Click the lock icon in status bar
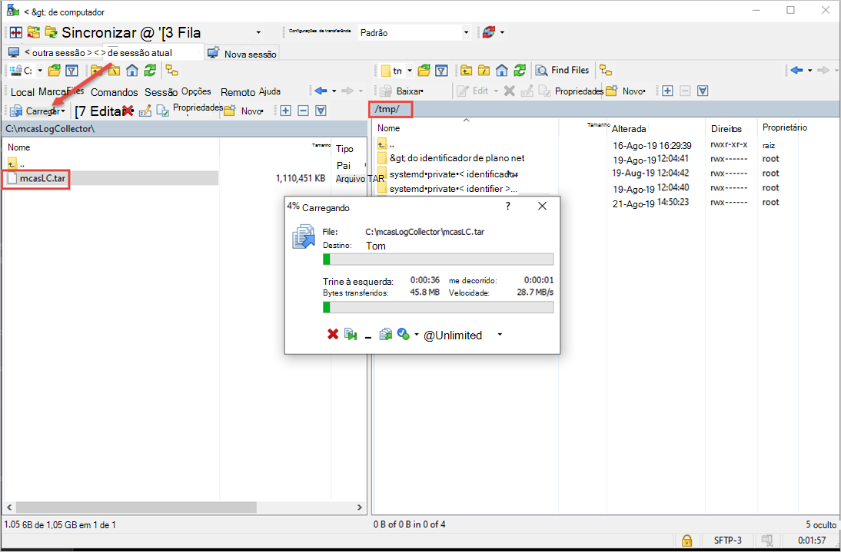The height and width of the screenshot is (552, 841). [x=686, y=540]
